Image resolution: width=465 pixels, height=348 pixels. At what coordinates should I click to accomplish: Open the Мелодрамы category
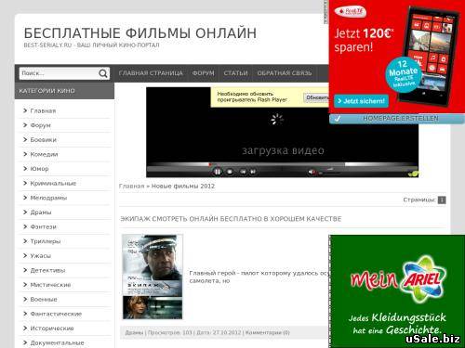tap(48, 198)
